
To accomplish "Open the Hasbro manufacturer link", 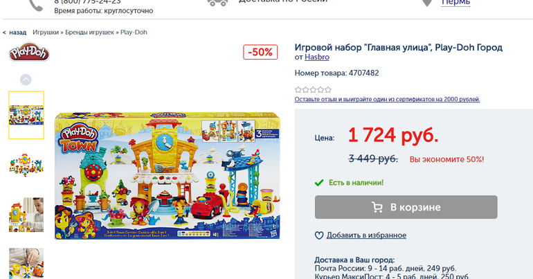I will pos(317,57).
